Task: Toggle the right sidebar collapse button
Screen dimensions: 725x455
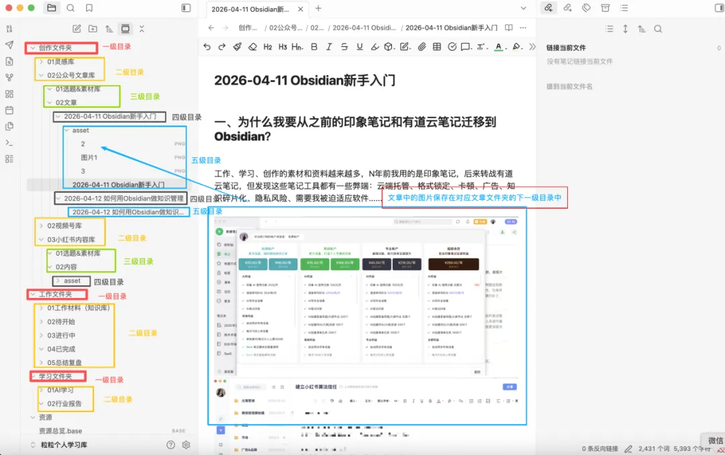Action: pyautogui.click(x=719, y=8)
